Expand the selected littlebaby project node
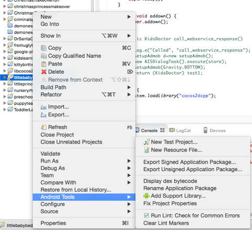 tap(5, 78)
